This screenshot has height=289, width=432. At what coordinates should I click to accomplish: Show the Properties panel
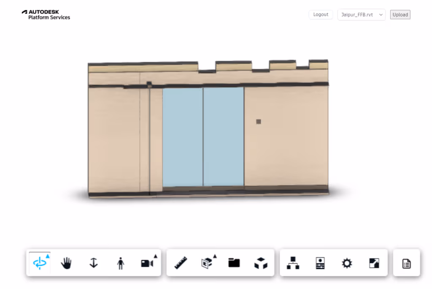coord(320,263)
